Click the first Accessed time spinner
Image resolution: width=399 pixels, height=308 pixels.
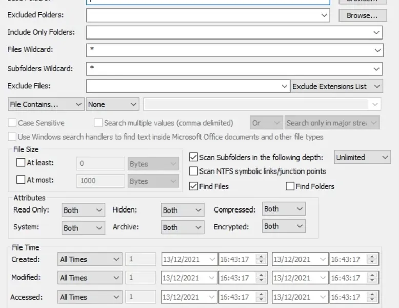(261, 297)
